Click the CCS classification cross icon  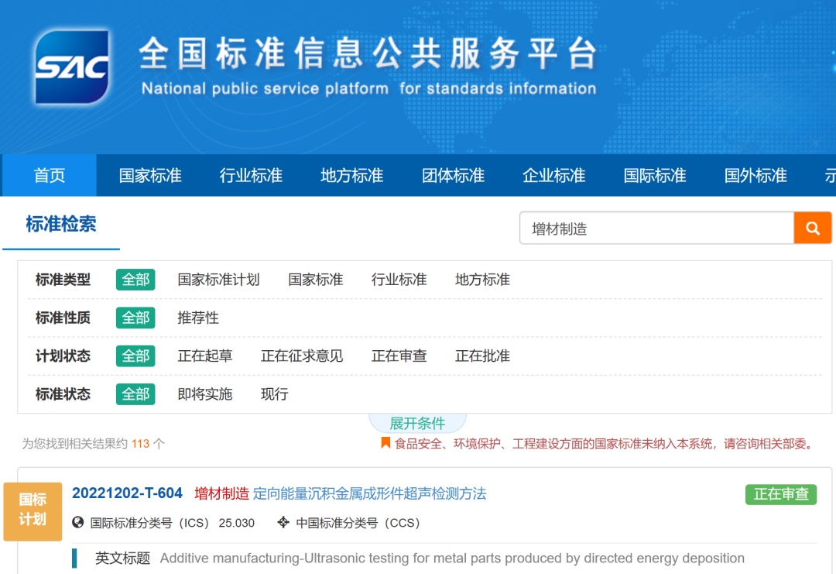pyautogui.click(x=283, y=522)
